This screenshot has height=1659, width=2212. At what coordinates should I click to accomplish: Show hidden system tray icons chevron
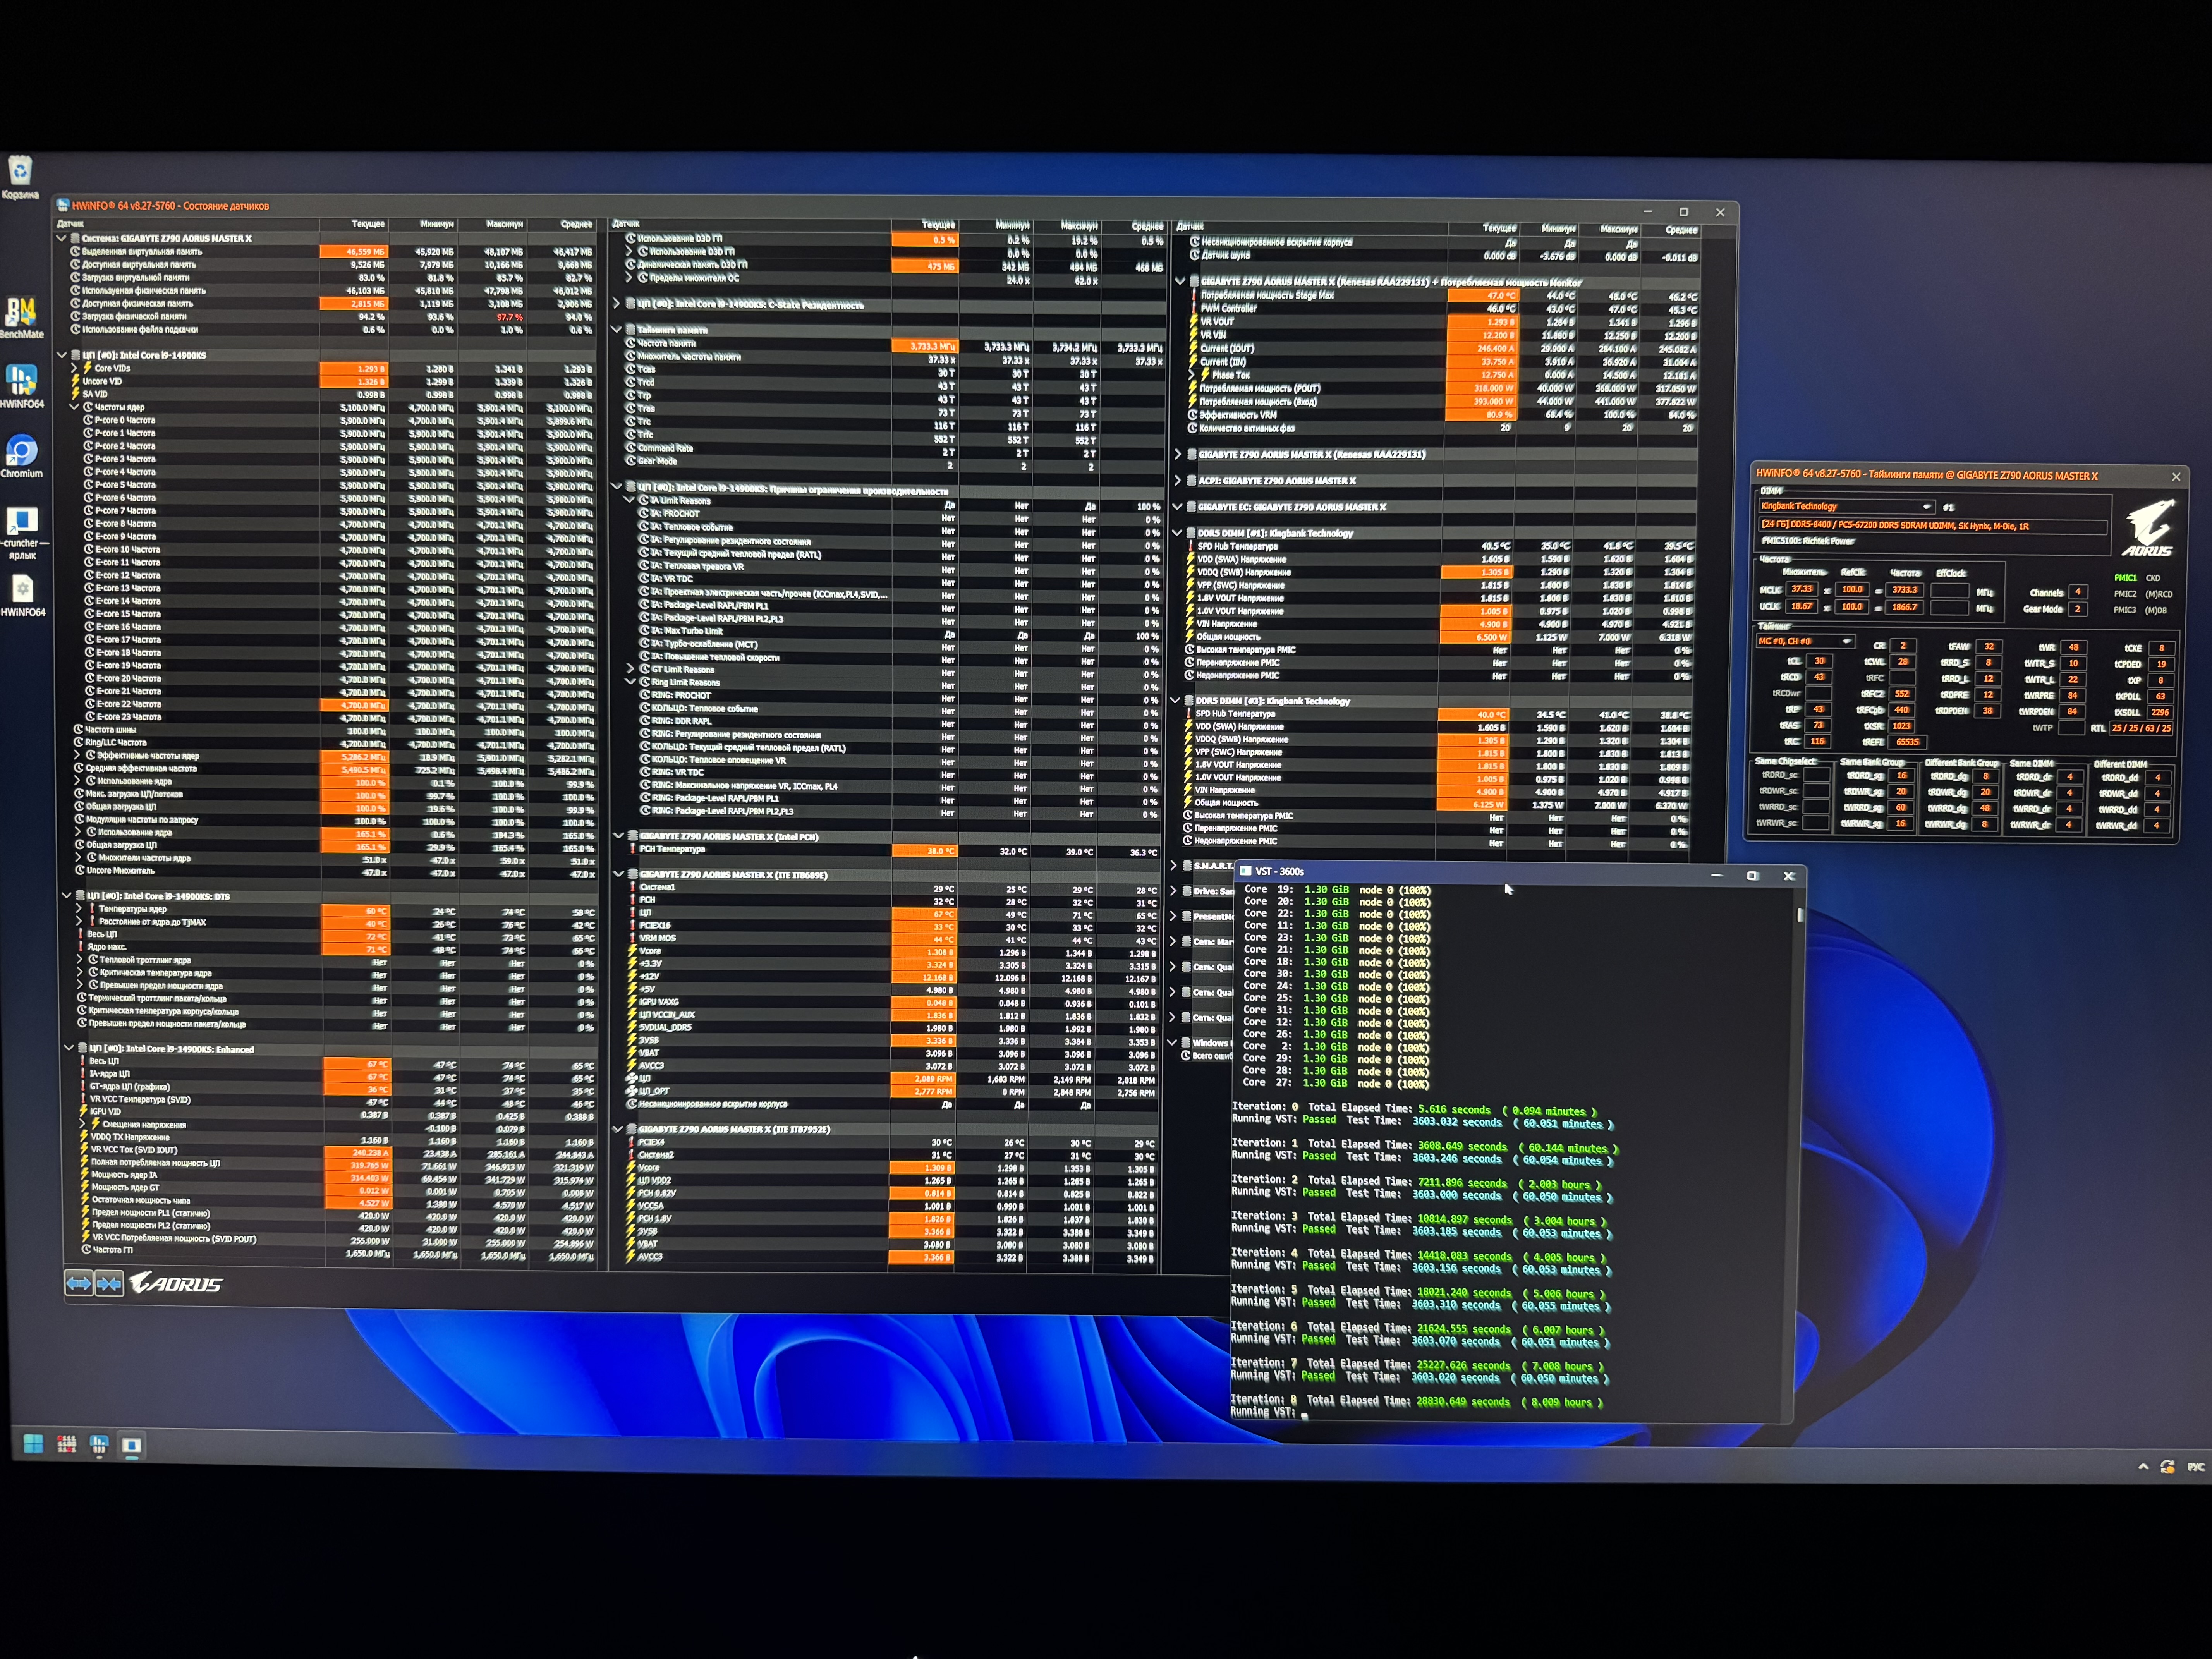[x=2143, y=1467]
